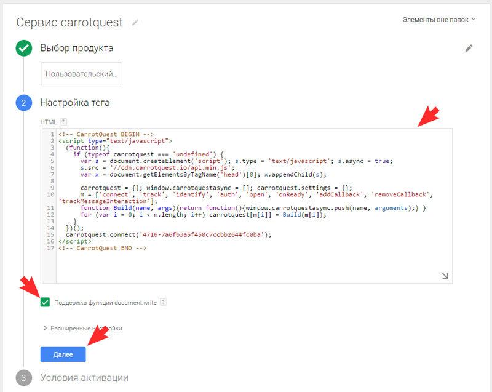Click the 'trackMessageInteraction' wrapped line

[x=108, y=201]
